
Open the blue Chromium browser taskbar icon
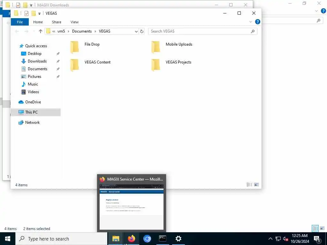147,239
